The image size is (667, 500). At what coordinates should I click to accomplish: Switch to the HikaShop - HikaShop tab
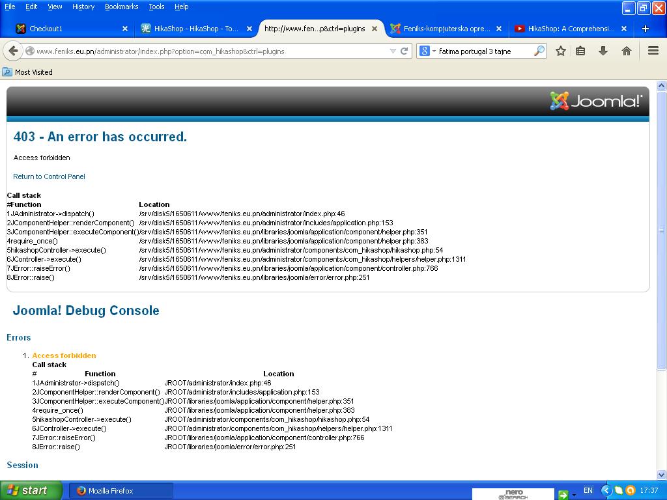click(x=195, y=29)
